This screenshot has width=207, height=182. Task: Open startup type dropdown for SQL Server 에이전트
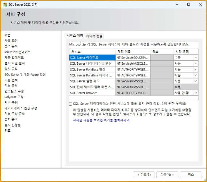(x=196, y=58)
